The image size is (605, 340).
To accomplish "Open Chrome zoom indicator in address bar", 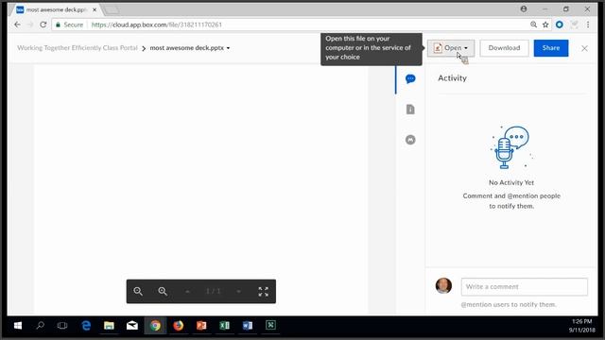I will (533, 25).
